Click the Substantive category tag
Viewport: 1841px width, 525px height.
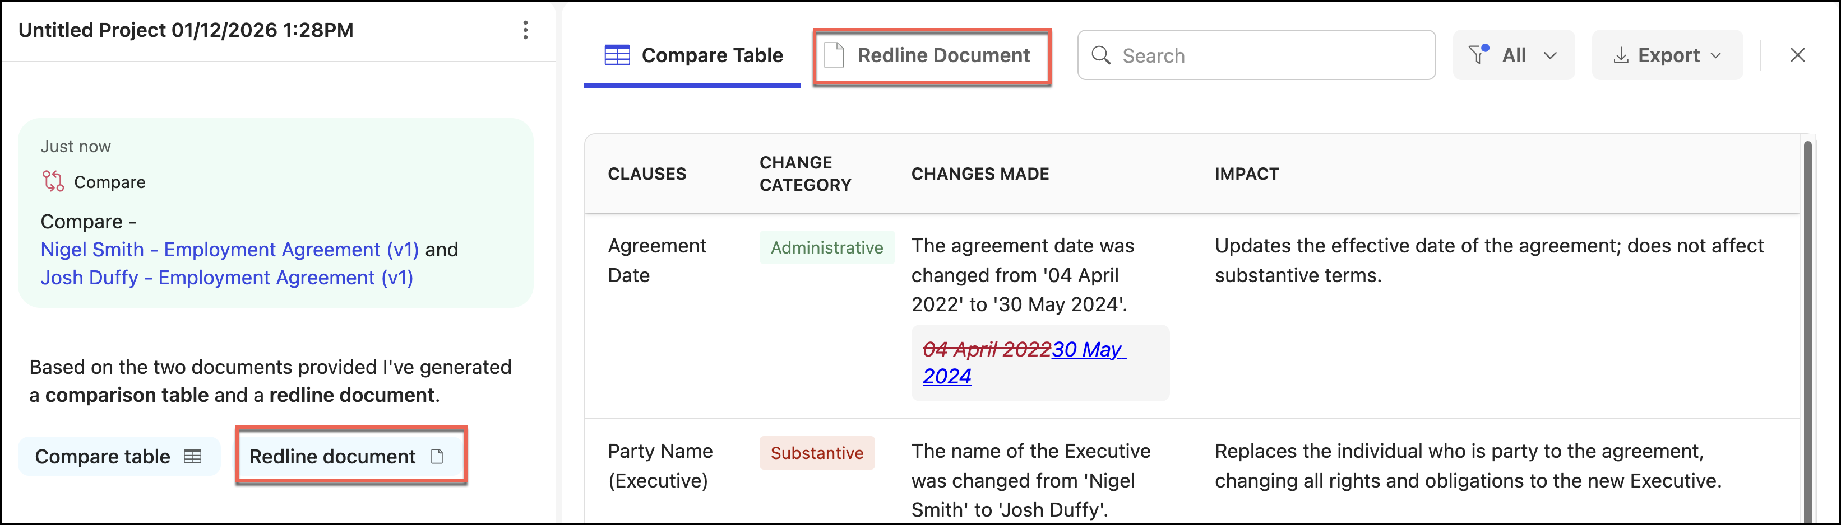coord(817,453)
